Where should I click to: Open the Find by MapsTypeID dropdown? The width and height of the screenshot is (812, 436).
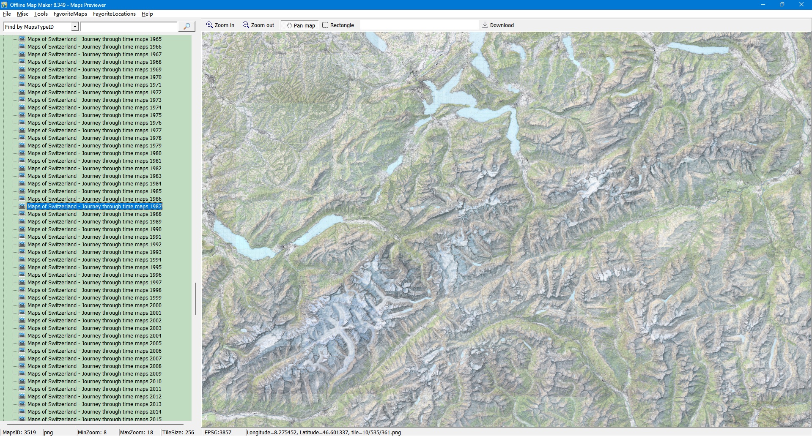coord(75,27)
